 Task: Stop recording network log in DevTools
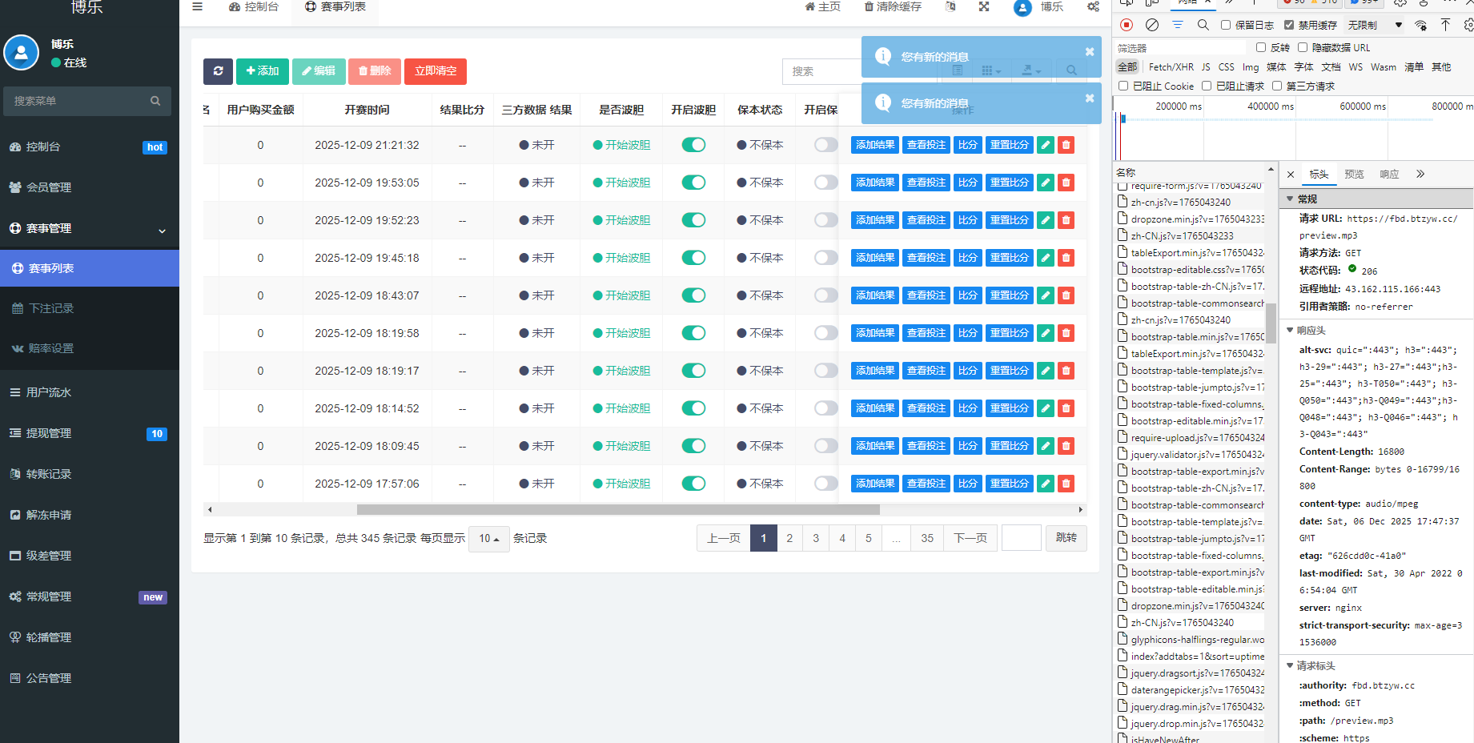pyautogui.click(x=1127, y=25)
